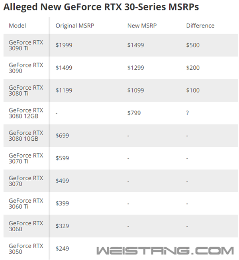239x260 pixels.
Task: Click the 'Alleged New GeForce RTX 30-Series MSRPs' heading
Action: click(101, 7)
